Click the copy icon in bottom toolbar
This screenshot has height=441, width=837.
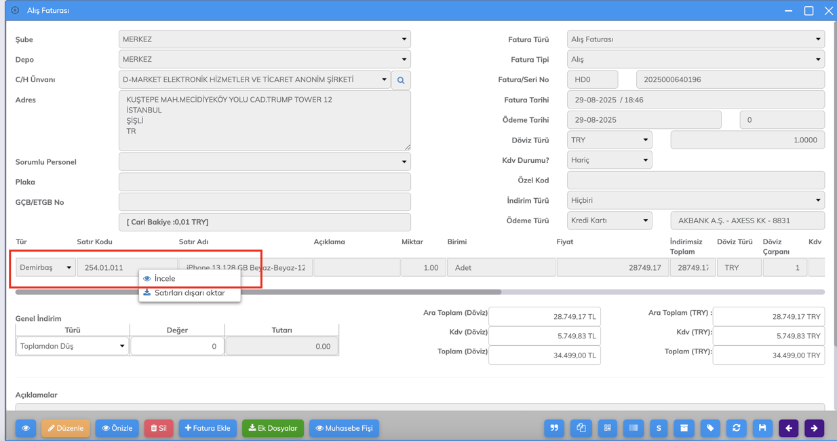(x=581, y=428)
